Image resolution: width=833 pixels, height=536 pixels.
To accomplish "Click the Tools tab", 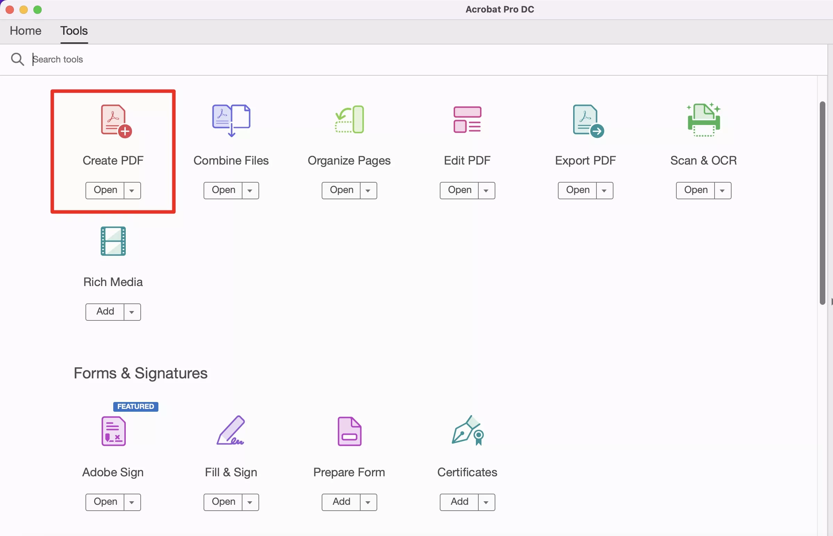I will [x=73, y=30].
